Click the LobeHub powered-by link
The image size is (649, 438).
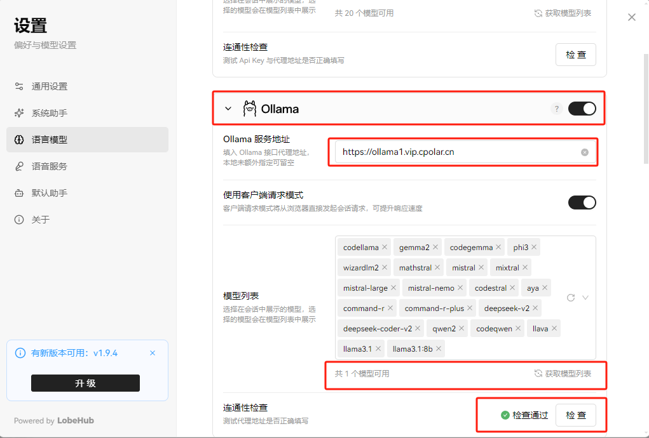pos(76,420)
